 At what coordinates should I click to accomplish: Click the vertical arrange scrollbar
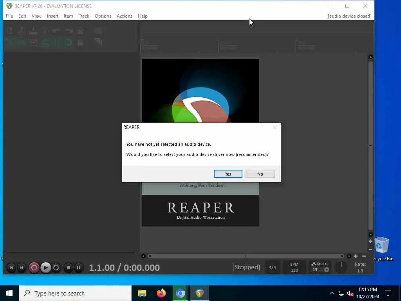pyautogui.click(x=370, y=146)
